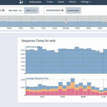
Task: Click the 6,000 value on the percentile axis
Action: [23, 50]
